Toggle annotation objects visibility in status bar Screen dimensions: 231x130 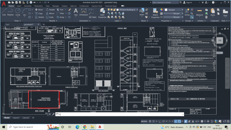(x=186, y=121)
